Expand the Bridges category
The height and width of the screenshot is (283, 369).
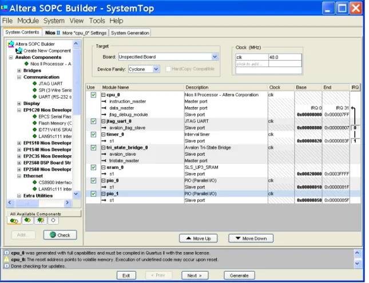(x=19, y=70)
